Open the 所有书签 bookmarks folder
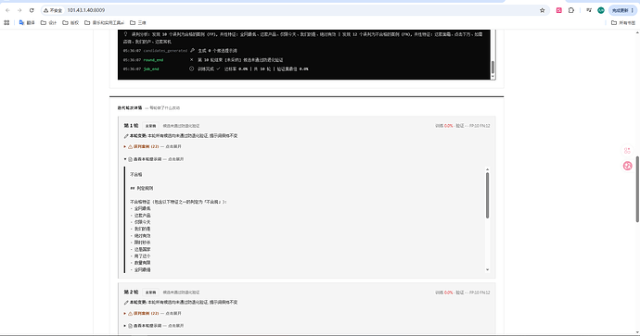Screen dimensions: 640x336 point(623,23)
